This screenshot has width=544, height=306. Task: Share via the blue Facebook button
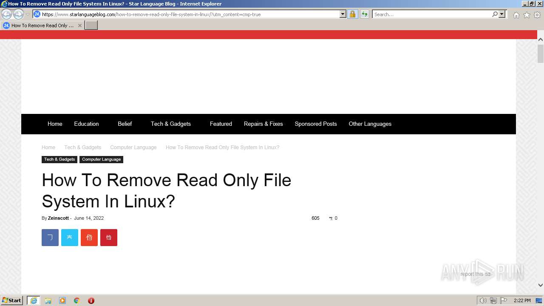pyautogui.click(x=50, y=238)
